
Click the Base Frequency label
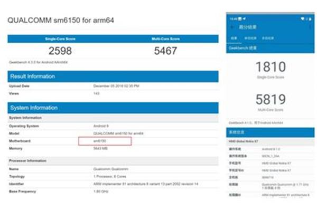pos(22,191)
